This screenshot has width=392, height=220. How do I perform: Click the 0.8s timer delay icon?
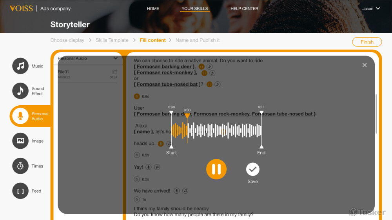click(x=137, y=96)
